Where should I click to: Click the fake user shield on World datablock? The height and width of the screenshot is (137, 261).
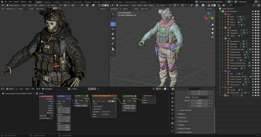(89, 89)
